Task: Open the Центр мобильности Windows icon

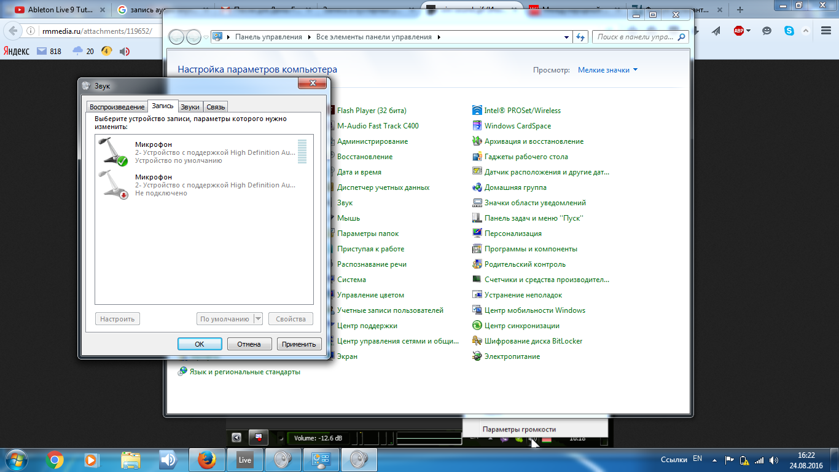Action: [x=477, y=310]
